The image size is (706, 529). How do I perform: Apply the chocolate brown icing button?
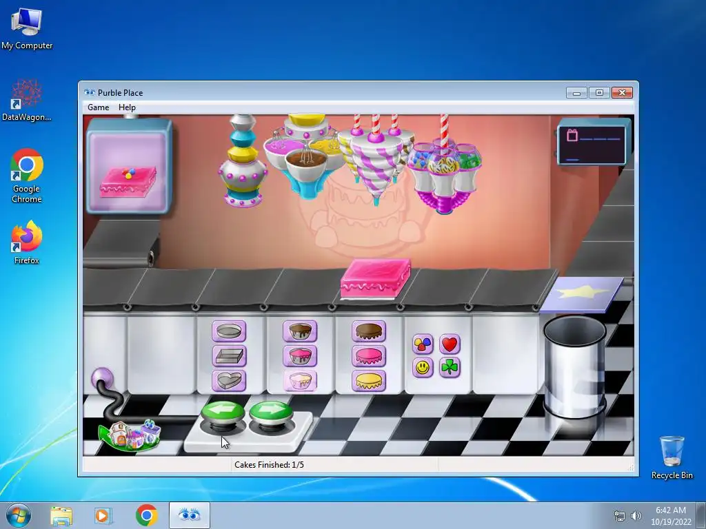369,331
